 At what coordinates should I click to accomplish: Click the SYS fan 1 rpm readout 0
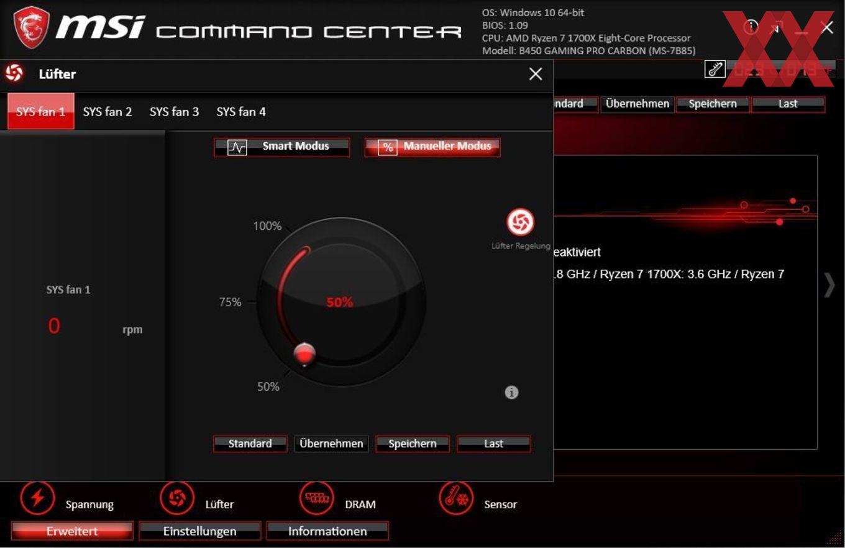click(x=54, y=326)
